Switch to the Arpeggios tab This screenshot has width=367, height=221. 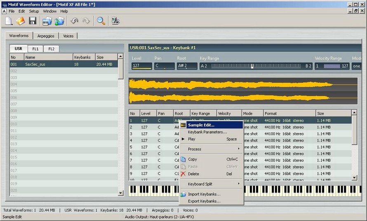point(46,36)
